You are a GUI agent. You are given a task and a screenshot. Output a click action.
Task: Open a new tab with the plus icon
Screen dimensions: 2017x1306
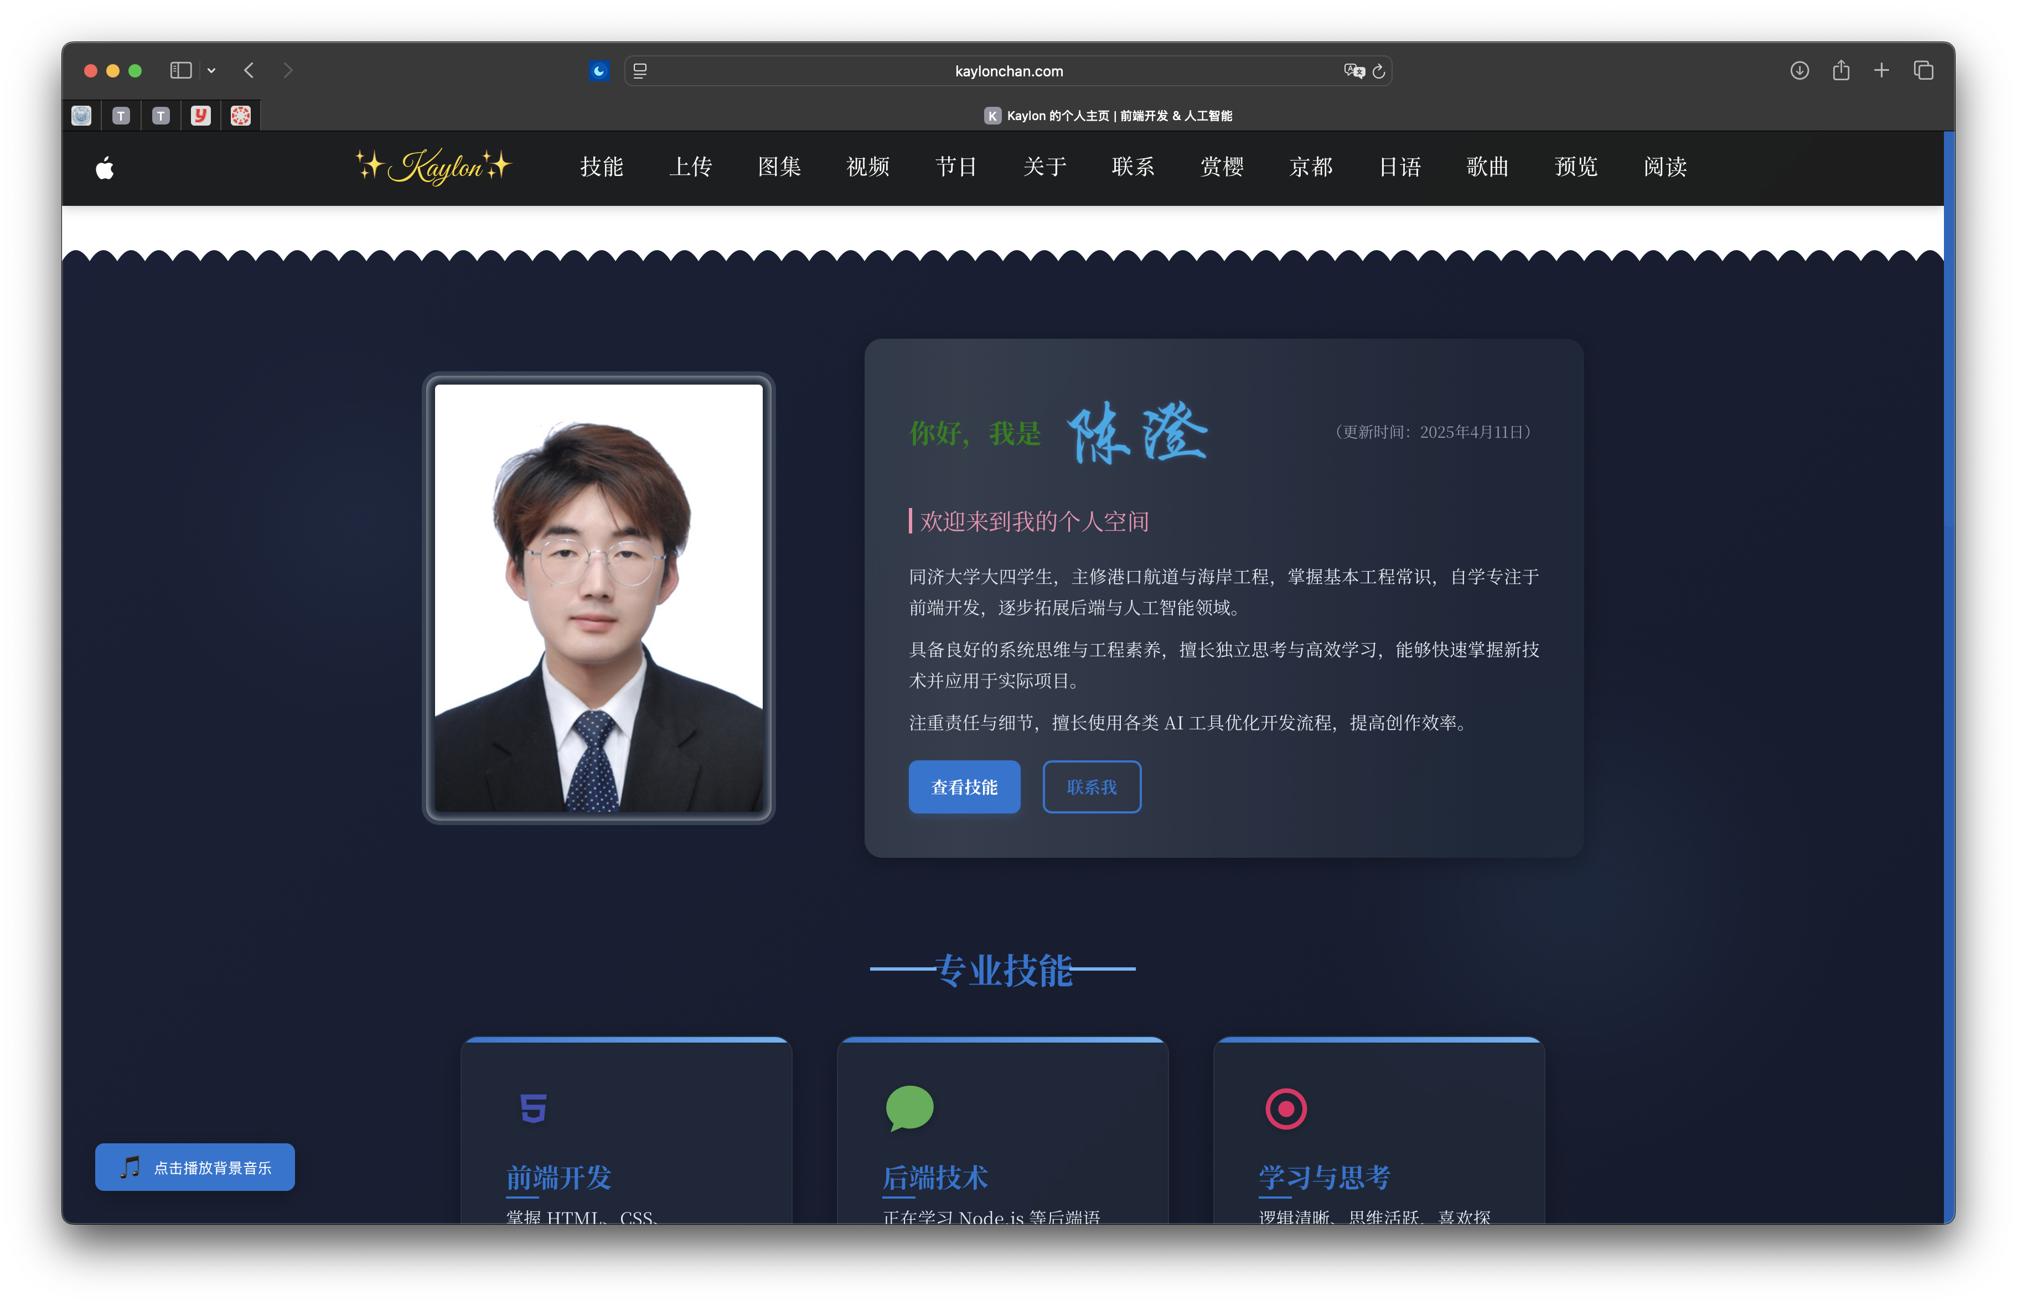tap(1881, 70)
